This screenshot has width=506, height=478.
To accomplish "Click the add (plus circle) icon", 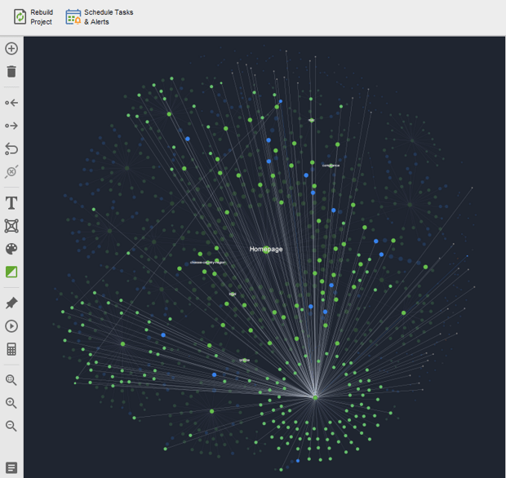I will click(11, 49).
